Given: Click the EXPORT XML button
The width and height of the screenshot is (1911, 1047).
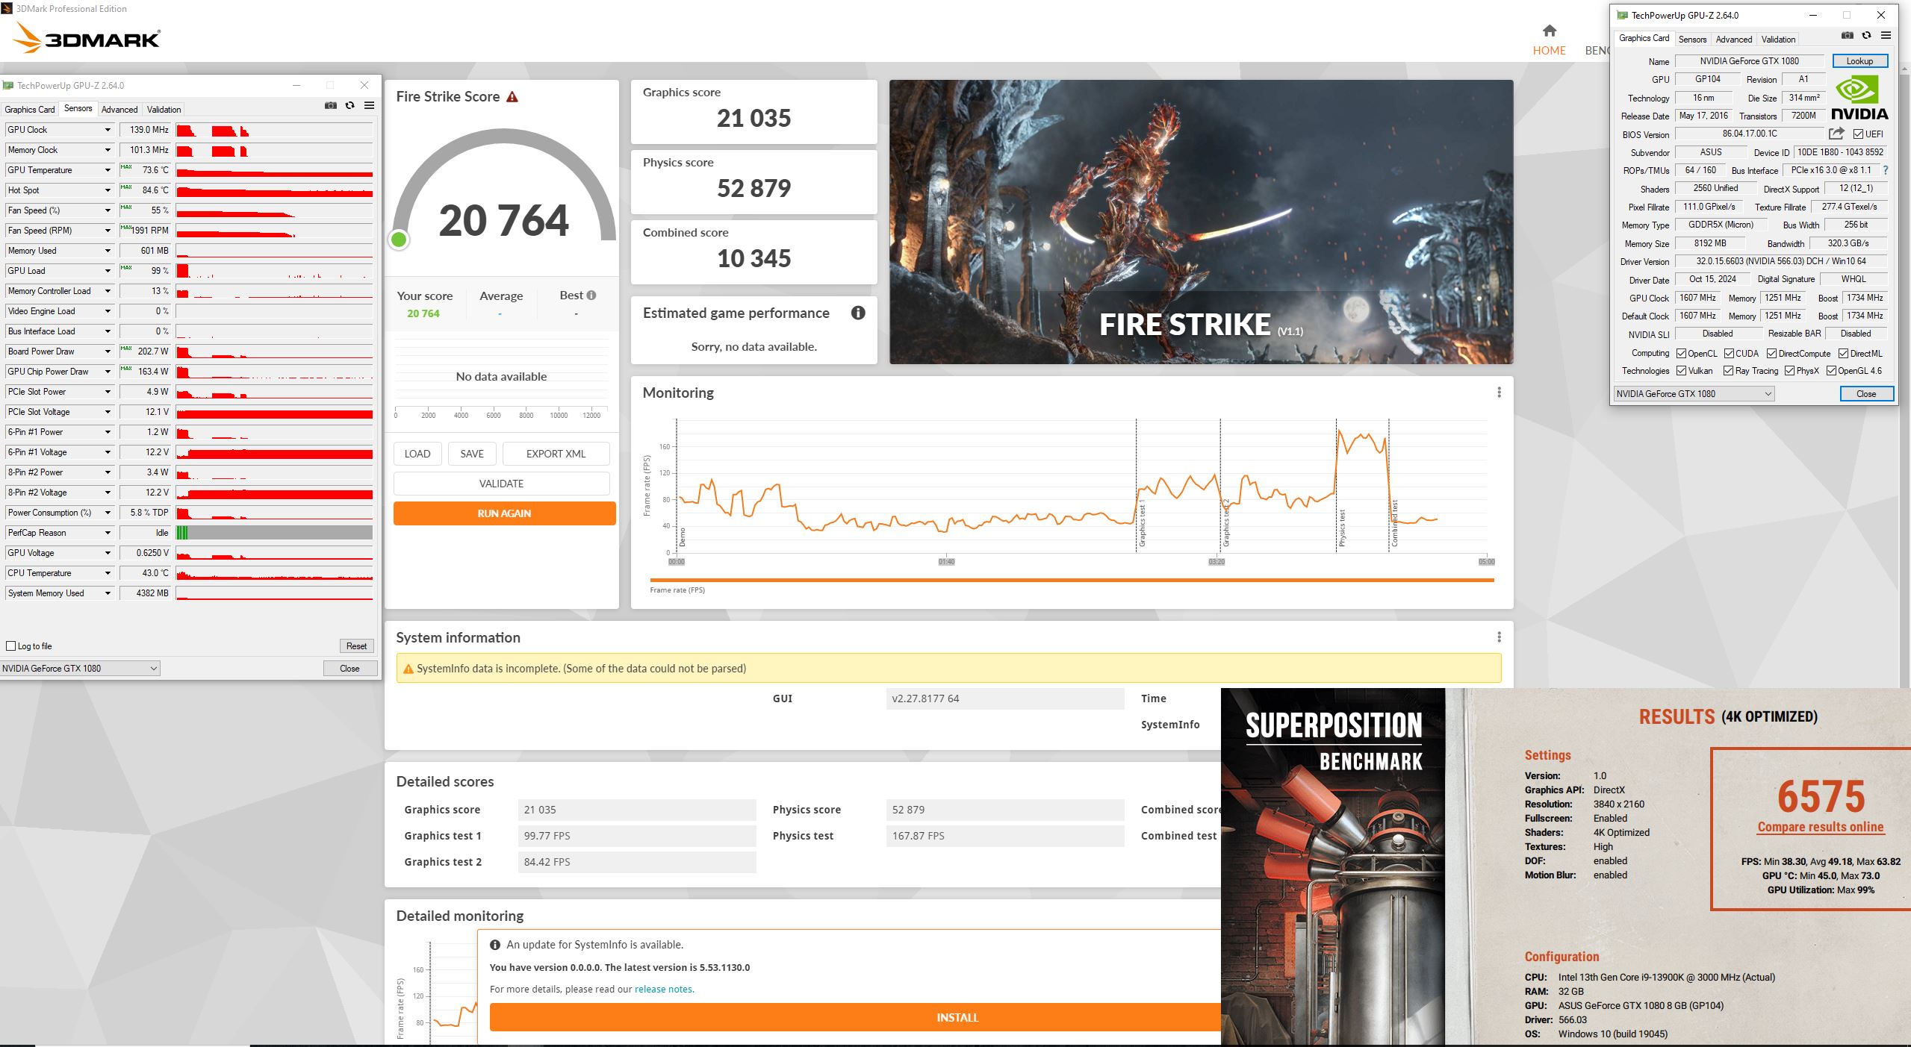Looking at the screenshot, I should [556, 454].
